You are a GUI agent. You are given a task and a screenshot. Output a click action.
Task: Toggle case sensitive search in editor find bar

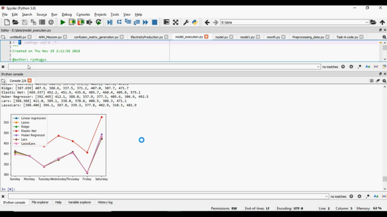pos(368,67)
